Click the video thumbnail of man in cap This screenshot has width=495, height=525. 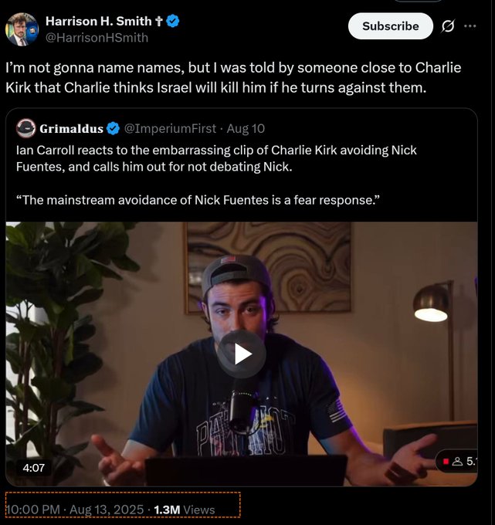tap(242, 354)
